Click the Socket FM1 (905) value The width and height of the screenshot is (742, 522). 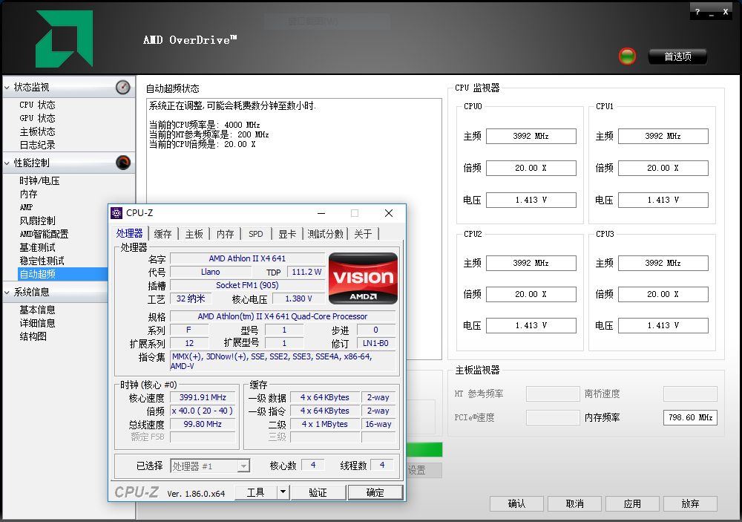coord(248,285)
